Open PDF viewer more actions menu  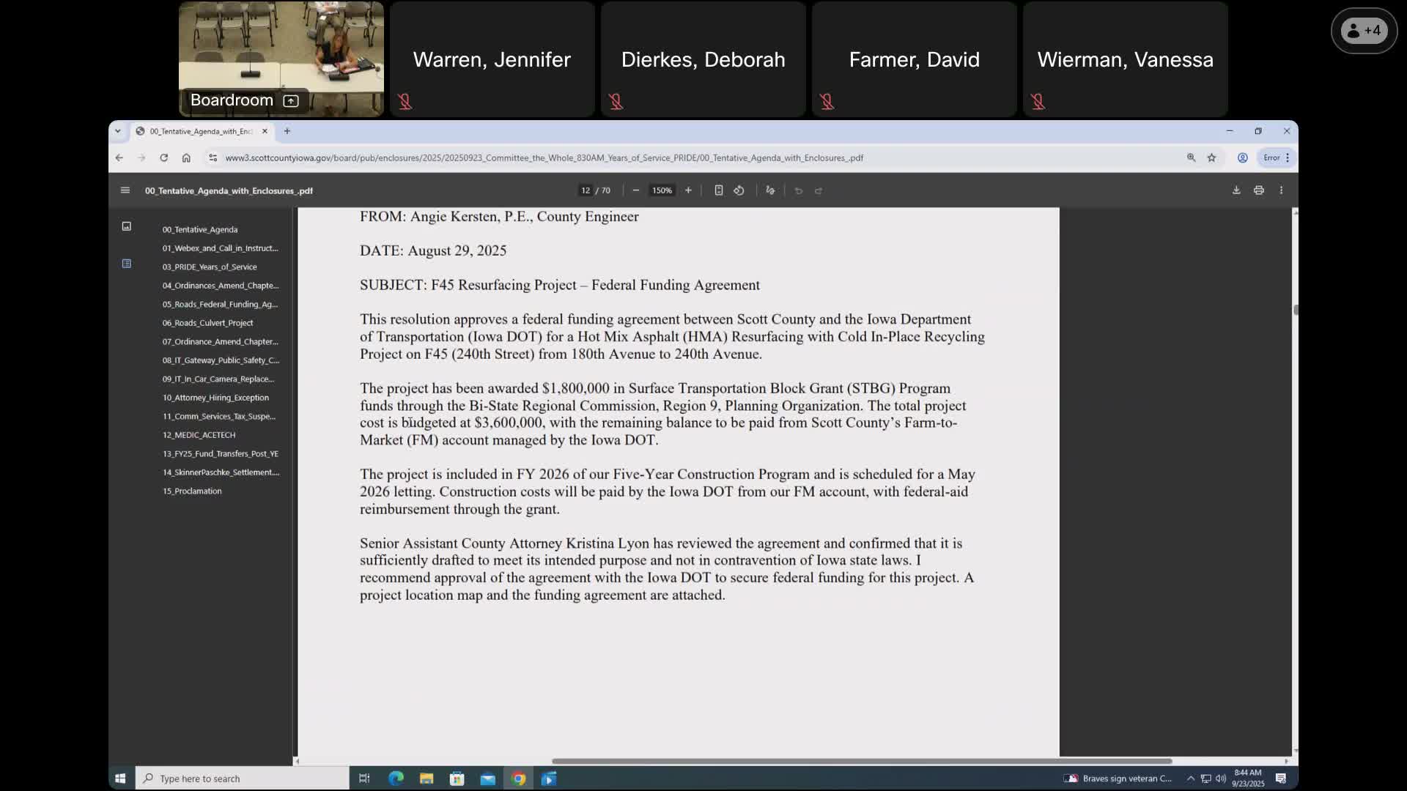[x=1281, y=190]
